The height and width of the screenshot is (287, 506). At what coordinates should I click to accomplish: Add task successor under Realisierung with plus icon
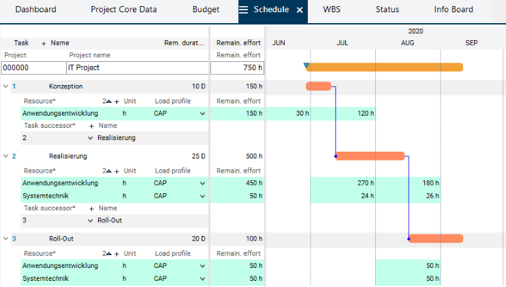coord(91,208)
